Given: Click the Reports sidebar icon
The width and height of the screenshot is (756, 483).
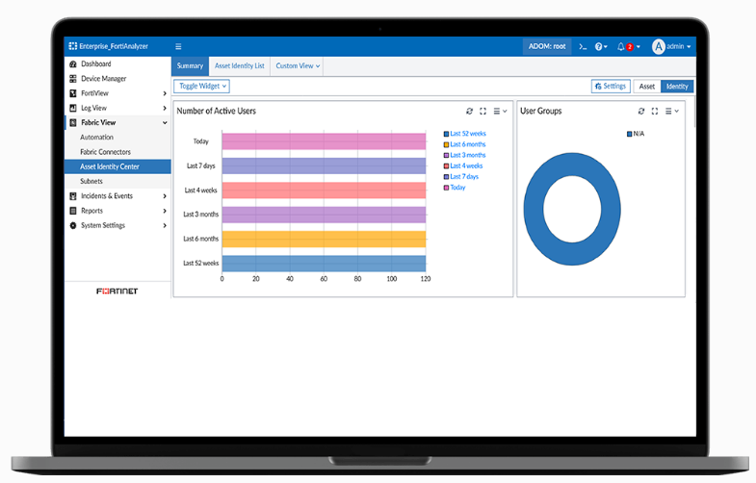Looking at the screenshot, I should click(x=73, y=211).
